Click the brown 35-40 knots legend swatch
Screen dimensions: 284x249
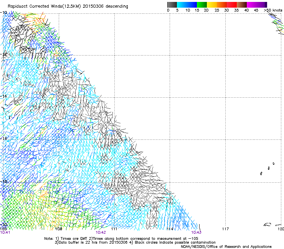point(242,5)
